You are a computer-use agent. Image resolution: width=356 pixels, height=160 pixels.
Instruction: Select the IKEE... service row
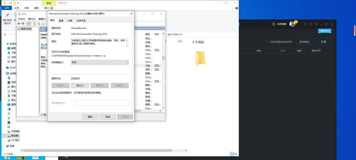click(153, 50)
